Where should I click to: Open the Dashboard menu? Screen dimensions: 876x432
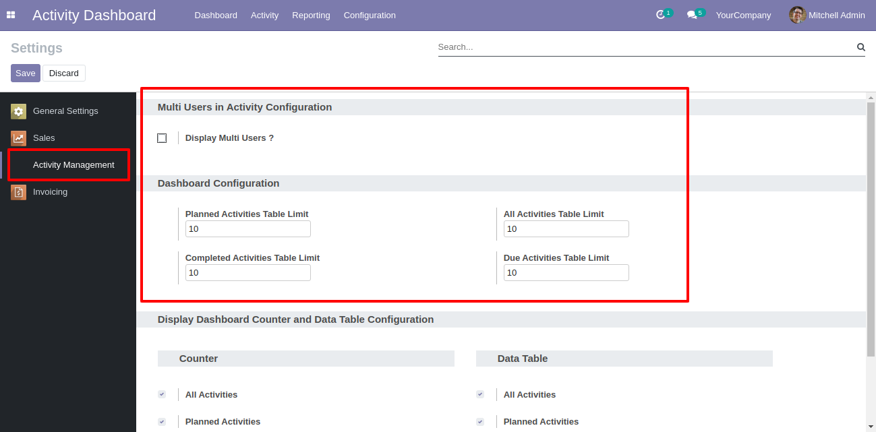pyautogui.click(x=216, y=15)
